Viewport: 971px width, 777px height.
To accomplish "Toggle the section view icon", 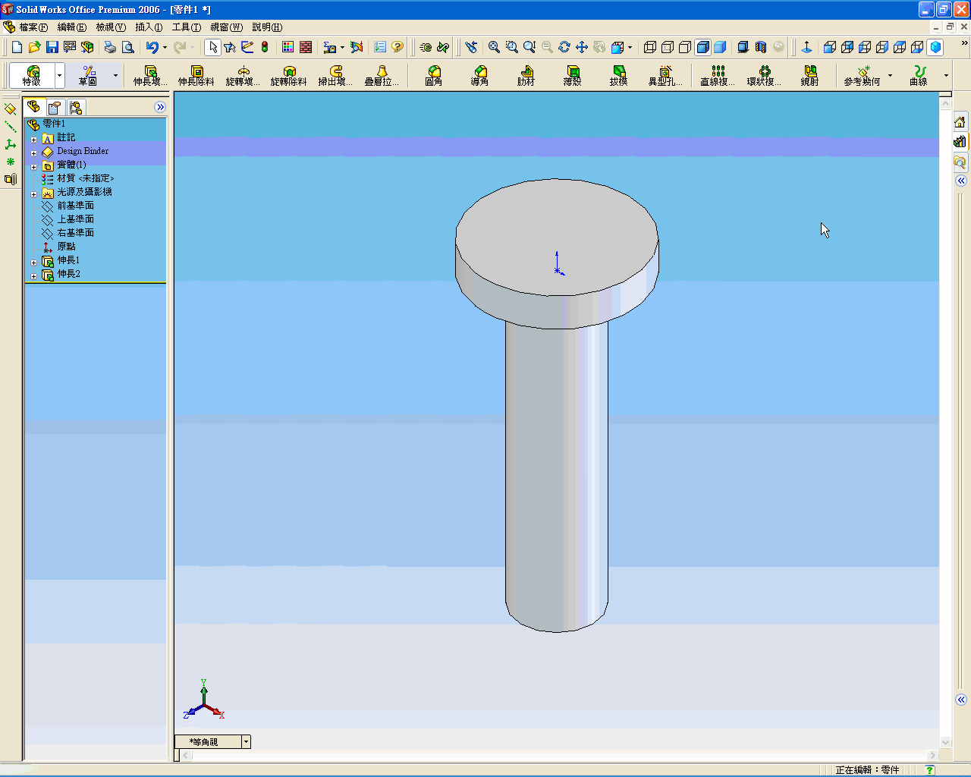I will [x=761, y=47].
